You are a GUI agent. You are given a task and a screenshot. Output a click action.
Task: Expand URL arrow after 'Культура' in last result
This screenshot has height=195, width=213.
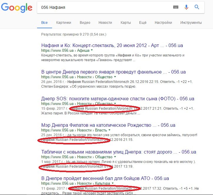112,183
